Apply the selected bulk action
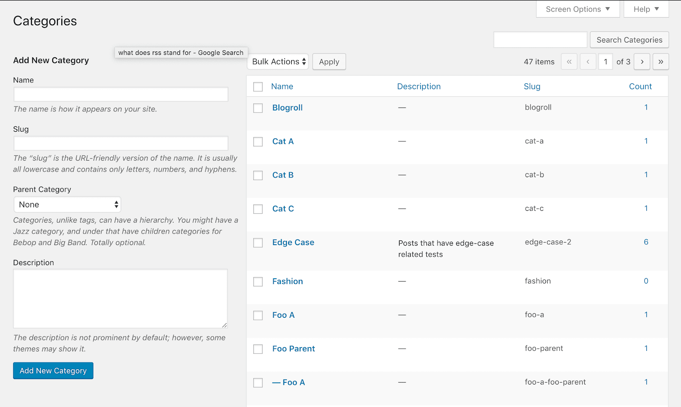681x407 pixels. pyautogui.click(x=329, y=62)
